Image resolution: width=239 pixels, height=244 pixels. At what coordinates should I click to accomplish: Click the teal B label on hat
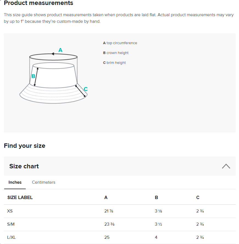coord(33,76)
